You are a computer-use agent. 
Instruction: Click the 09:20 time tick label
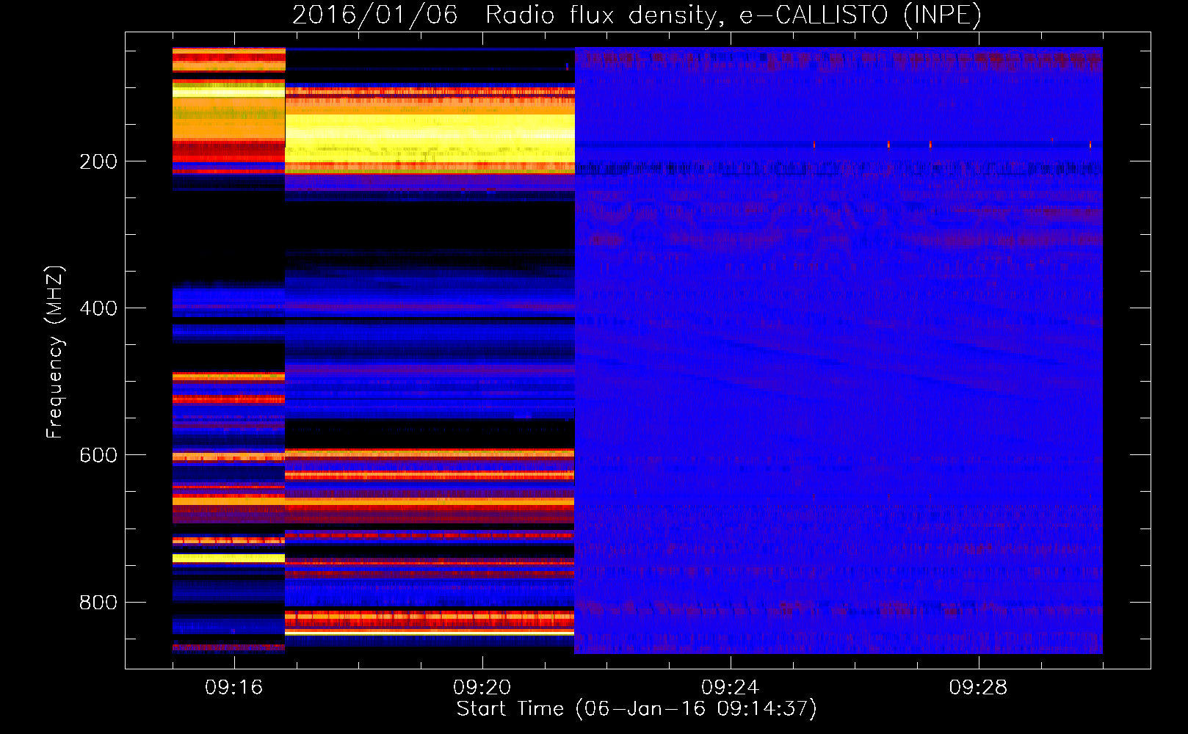coord(482,688)
